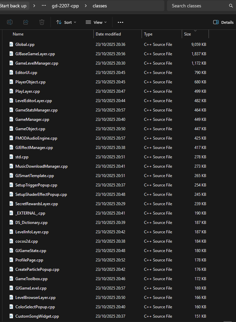Select the GJBaseGameLayer.cpp file icon
Screen dimensions: 236x322
11,54
